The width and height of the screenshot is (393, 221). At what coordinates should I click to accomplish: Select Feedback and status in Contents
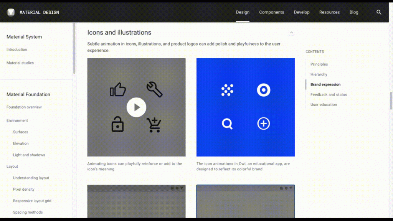click(x=329, y=94)
